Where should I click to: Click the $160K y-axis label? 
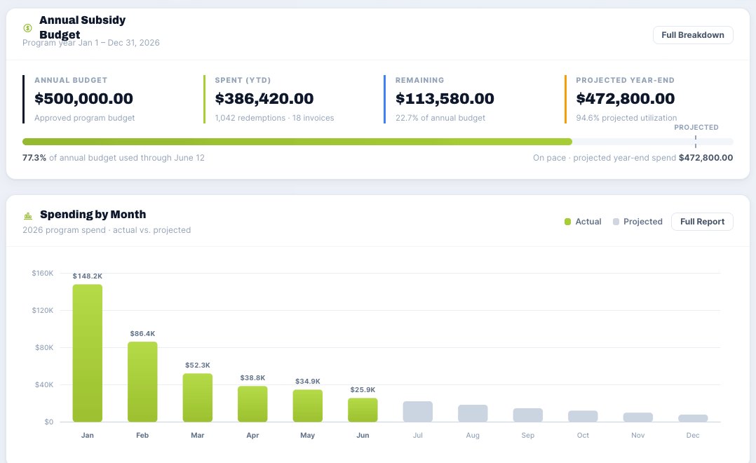coord(42,273)
